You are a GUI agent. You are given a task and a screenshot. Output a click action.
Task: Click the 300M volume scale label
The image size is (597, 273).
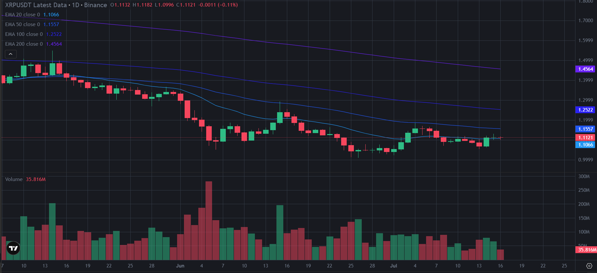[584, 176]
